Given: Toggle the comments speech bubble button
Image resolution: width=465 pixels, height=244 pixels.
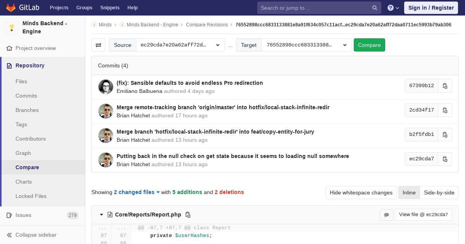Looking at the screenshot, I should (386, 215).
